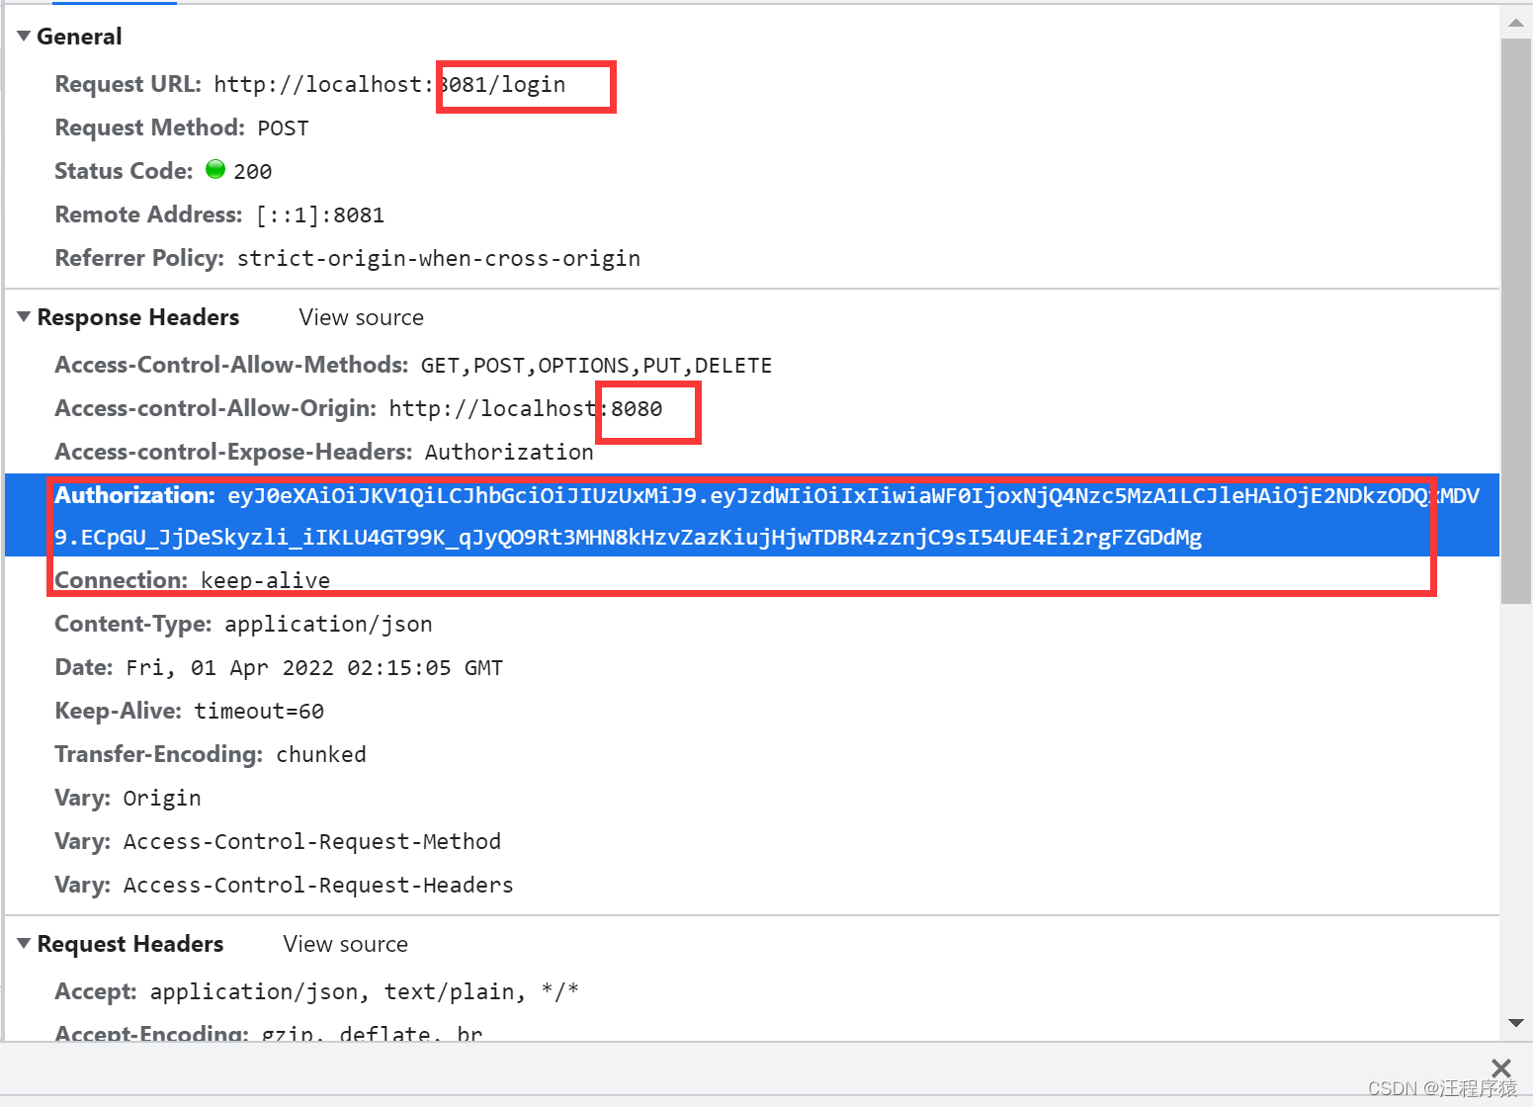Image resolution: width=1533 pixels, height=1107 pixels.
Task: Click the scrollbar up arrow
Action: click(1516, 23)
